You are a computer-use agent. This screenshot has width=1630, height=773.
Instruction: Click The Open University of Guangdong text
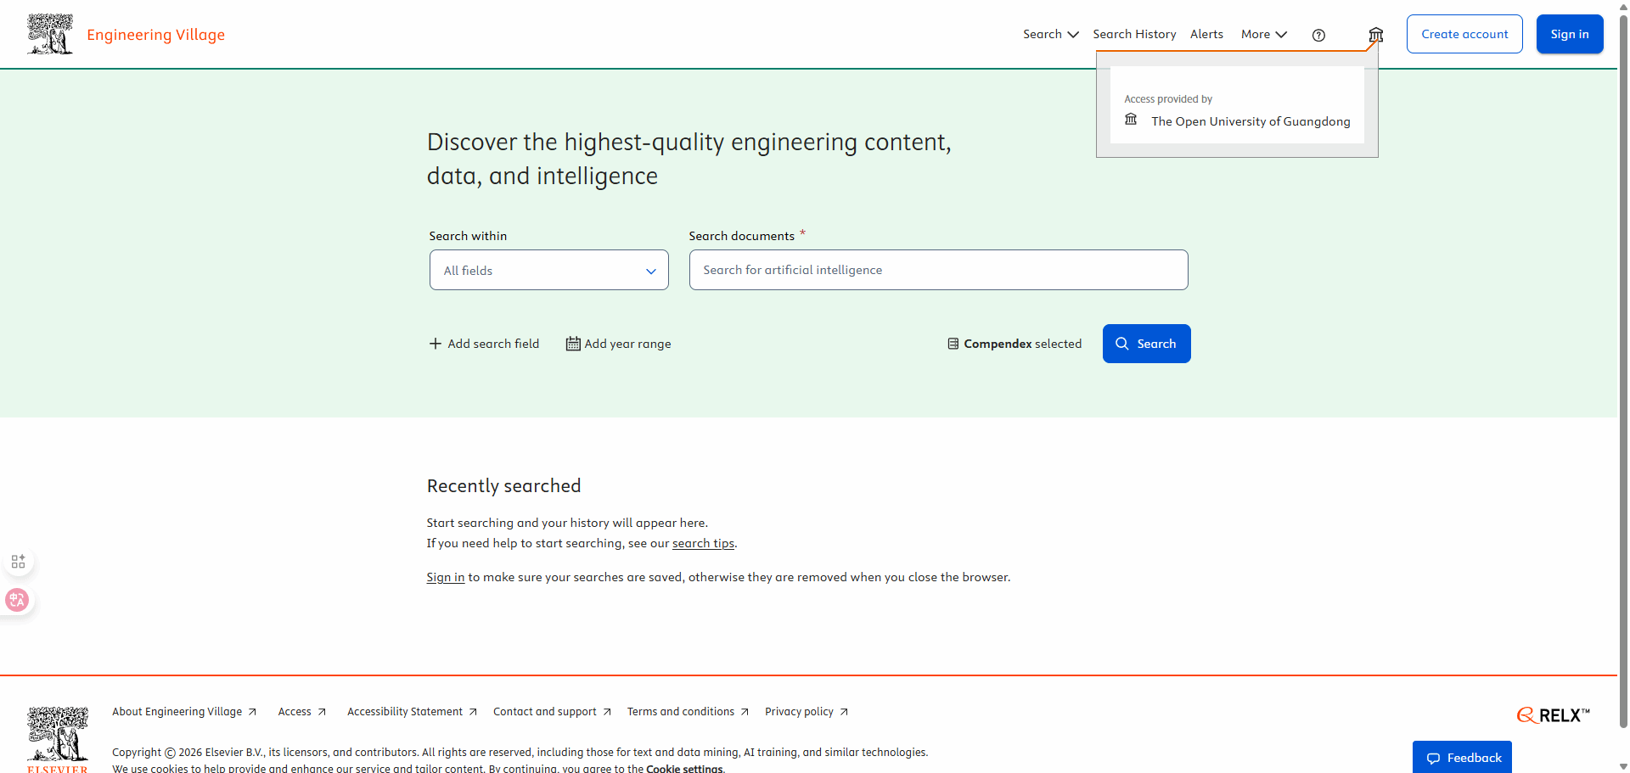tap(1251, 121)
